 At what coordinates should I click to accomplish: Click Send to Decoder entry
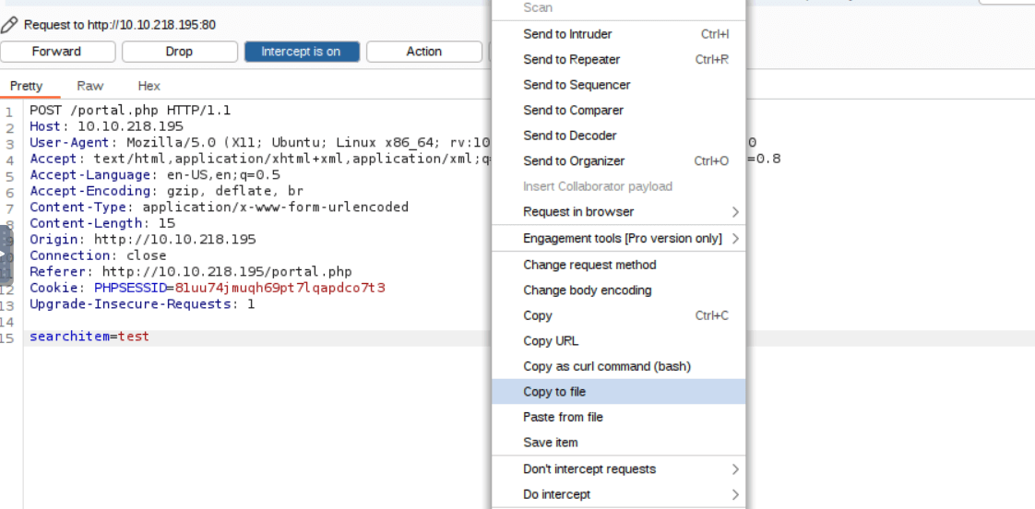click(x=569, y=136)
